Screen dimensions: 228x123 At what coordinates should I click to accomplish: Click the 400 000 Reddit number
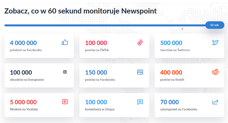click(171, 73)
